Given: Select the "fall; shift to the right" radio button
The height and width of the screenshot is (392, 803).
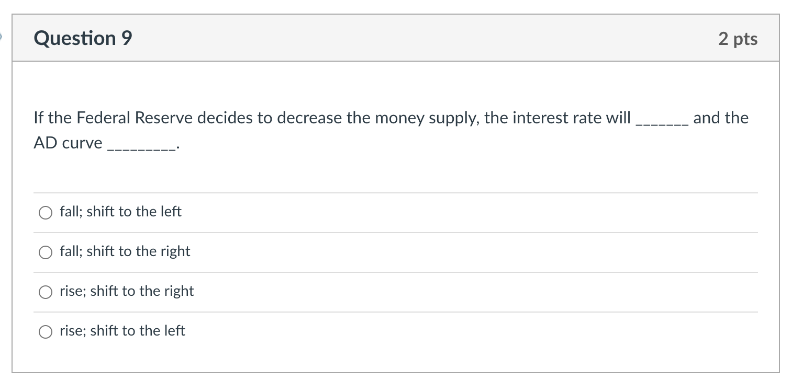Looking at the screenshot, I should (46, 252).
